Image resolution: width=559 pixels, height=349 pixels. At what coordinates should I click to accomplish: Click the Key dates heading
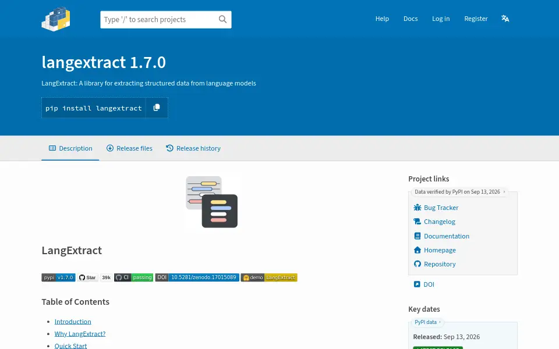(x=424, y=309)
